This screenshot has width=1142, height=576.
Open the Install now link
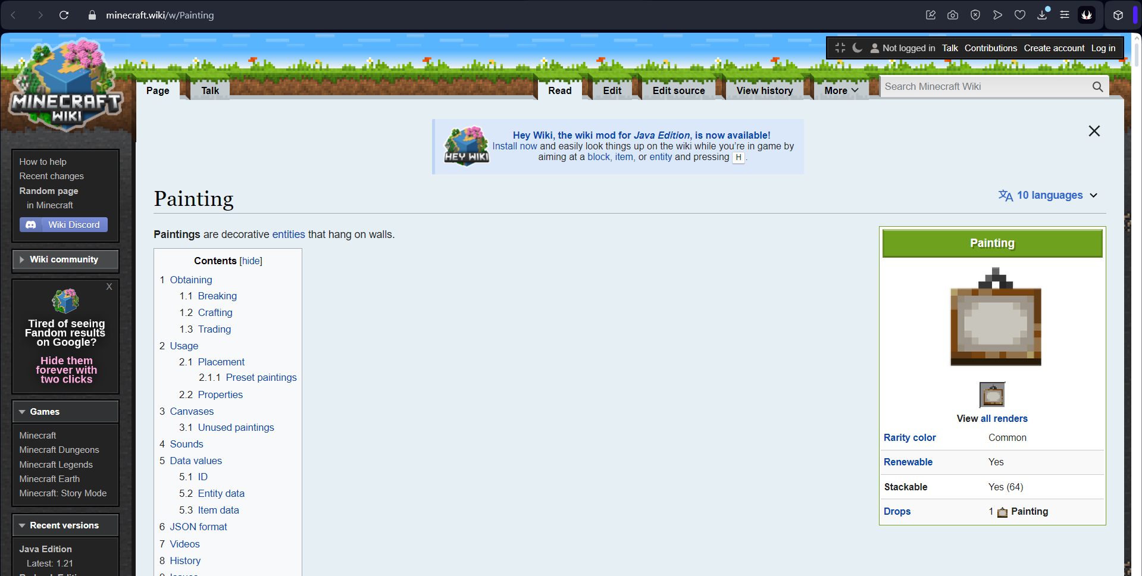click(514, 146)
